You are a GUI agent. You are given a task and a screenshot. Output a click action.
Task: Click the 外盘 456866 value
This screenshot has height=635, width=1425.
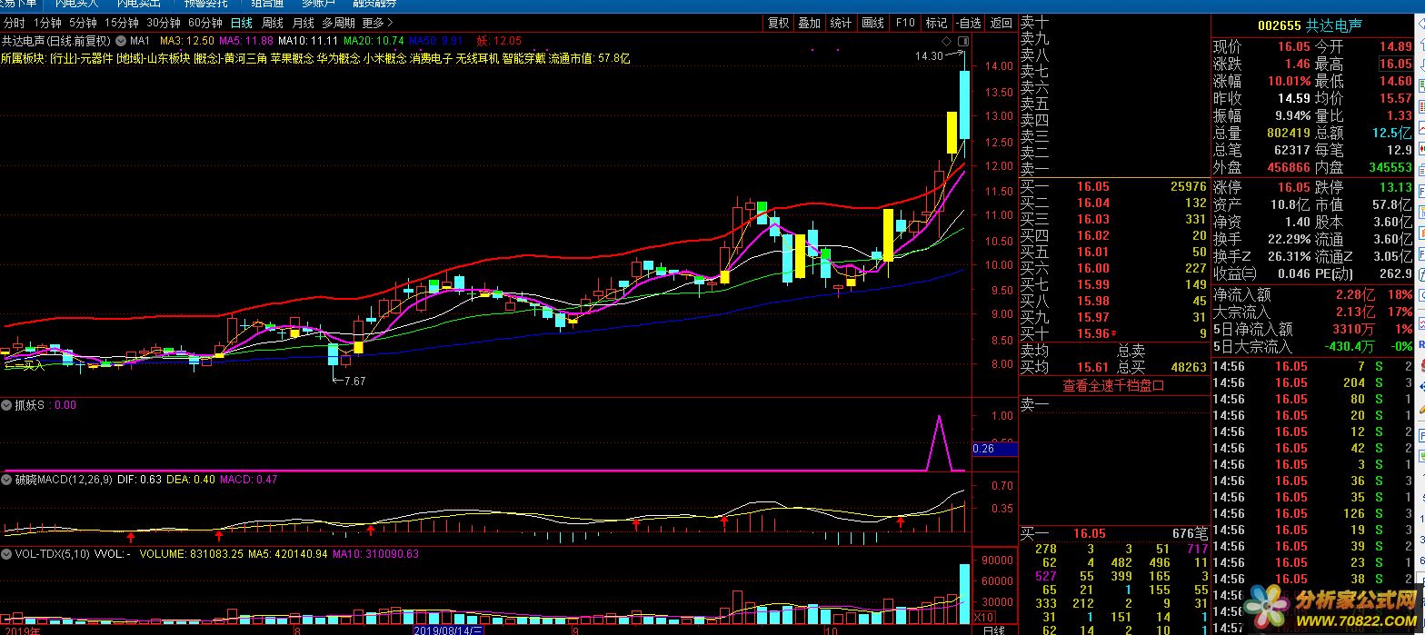tap(1288, 167)
